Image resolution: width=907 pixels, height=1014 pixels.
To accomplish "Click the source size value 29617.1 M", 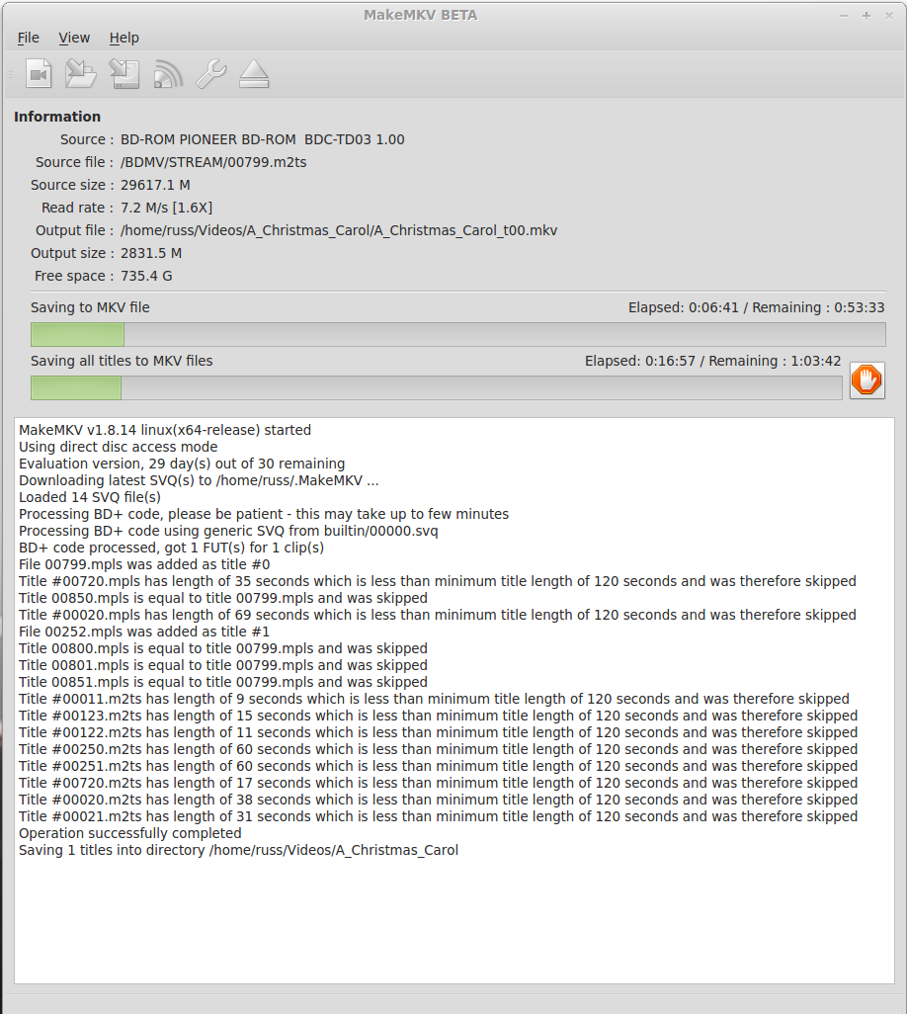I will (155, 185).
